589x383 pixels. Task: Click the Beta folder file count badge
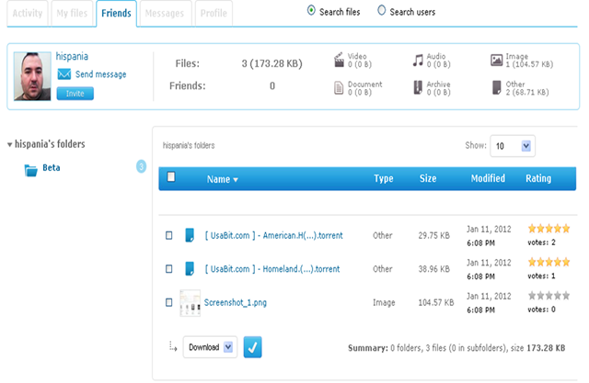[141, 166]
